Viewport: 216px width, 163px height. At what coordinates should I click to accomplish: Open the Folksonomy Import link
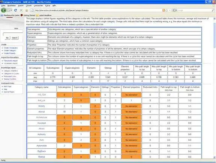[10, 61]
